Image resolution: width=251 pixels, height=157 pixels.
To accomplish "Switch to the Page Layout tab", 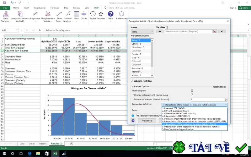I will 40,8.
